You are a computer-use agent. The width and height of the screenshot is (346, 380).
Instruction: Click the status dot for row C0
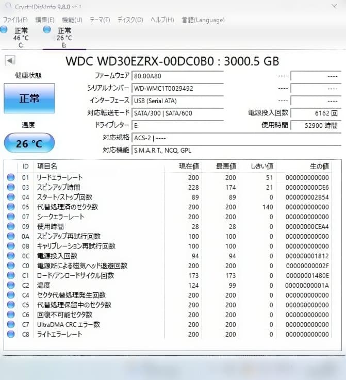[x=11, y=266]
